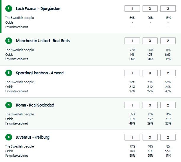
Task: Pick draw X for Juventus - Freiburg
Action: [150, 137]
